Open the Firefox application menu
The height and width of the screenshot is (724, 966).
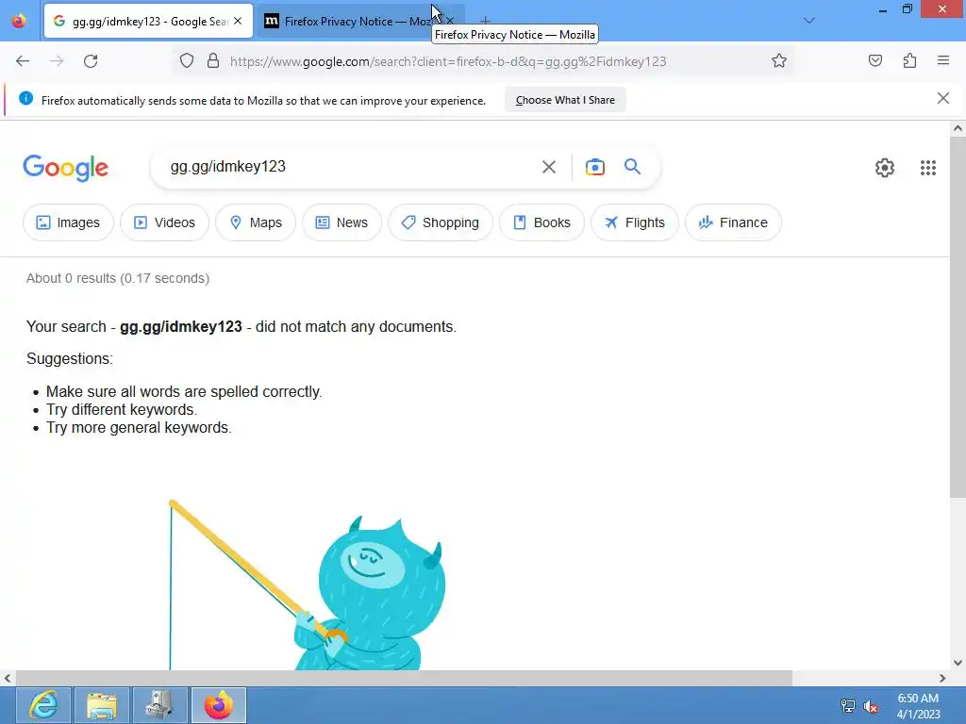point(943,60)
